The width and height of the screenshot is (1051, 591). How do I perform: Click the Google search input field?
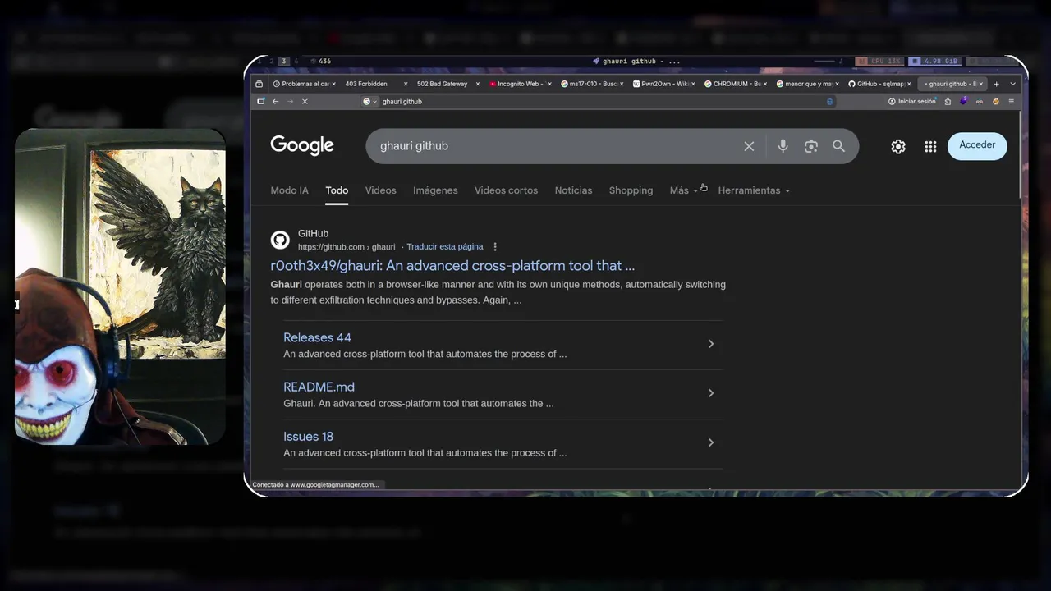pos(558,146)
